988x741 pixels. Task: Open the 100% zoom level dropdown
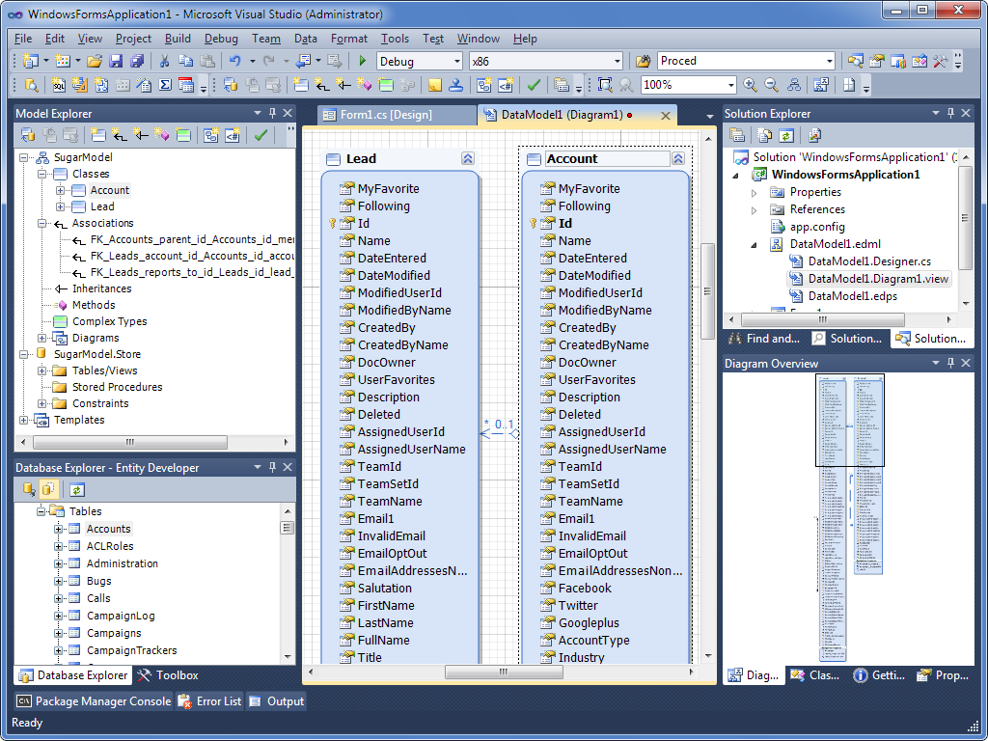tap(731, 85)
